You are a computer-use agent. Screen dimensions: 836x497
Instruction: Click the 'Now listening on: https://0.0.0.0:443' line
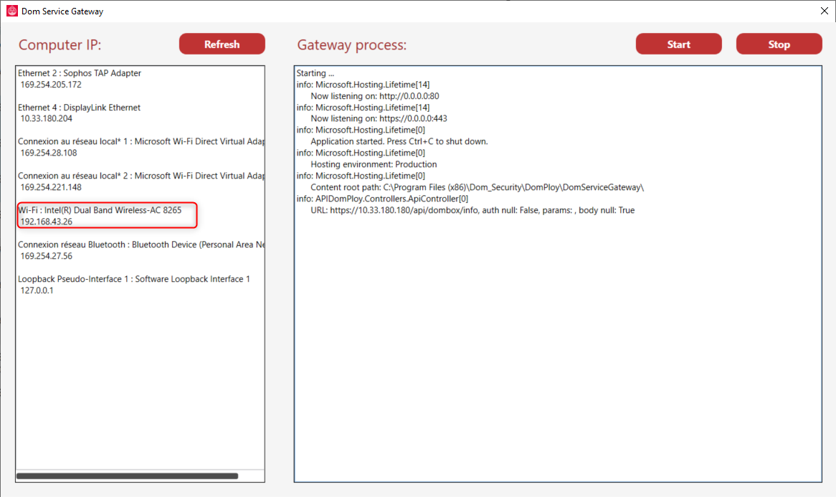[379, 118]
